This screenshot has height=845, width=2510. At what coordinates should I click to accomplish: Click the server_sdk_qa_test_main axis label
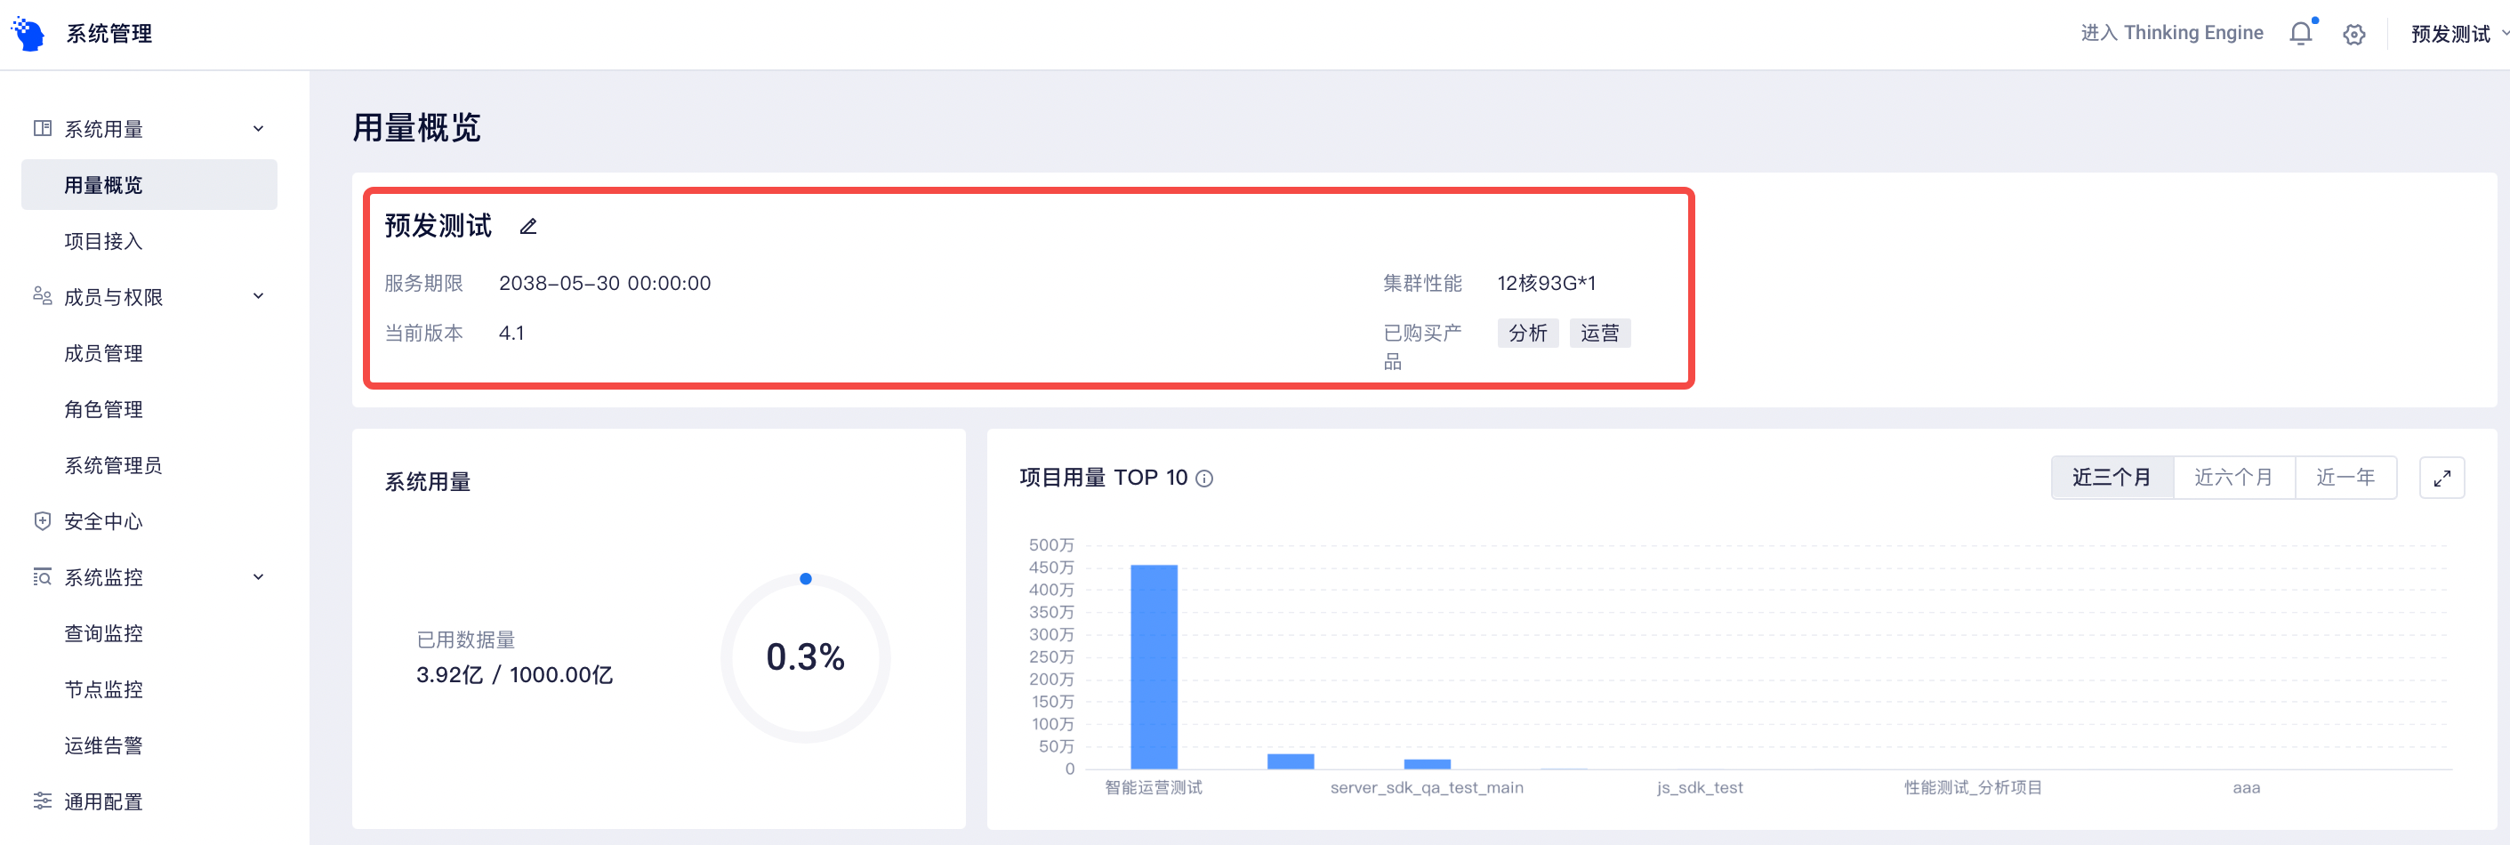coord(1427,787)
